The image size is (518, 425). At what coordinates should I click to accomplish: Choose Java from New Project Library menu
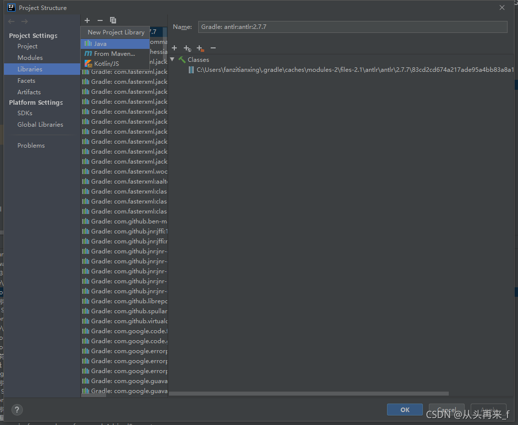point(115,44)
